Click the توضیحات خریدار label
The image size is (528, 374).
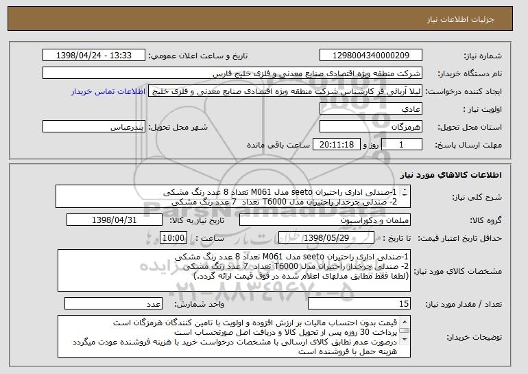click(x=474, y=337)
